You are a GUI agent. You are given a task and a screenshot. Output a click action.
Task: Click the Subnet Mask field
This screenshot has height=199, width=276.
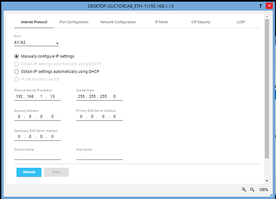pyautogui.click(x=100, y=96)
